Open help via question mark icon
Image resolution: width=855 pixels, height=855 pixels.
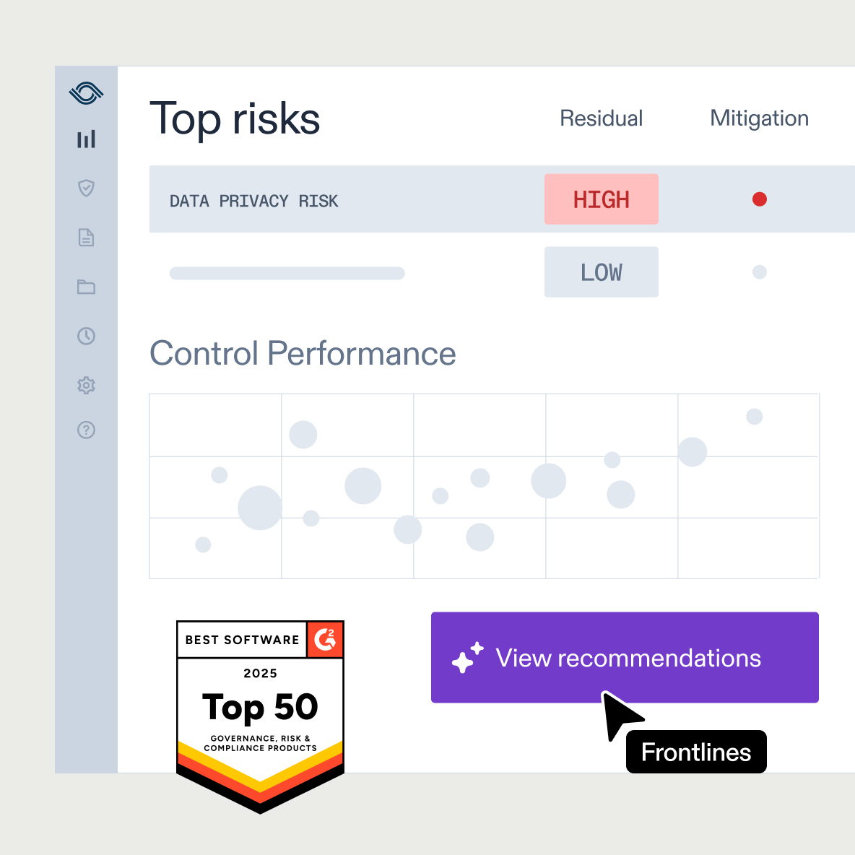click(86, 430)
